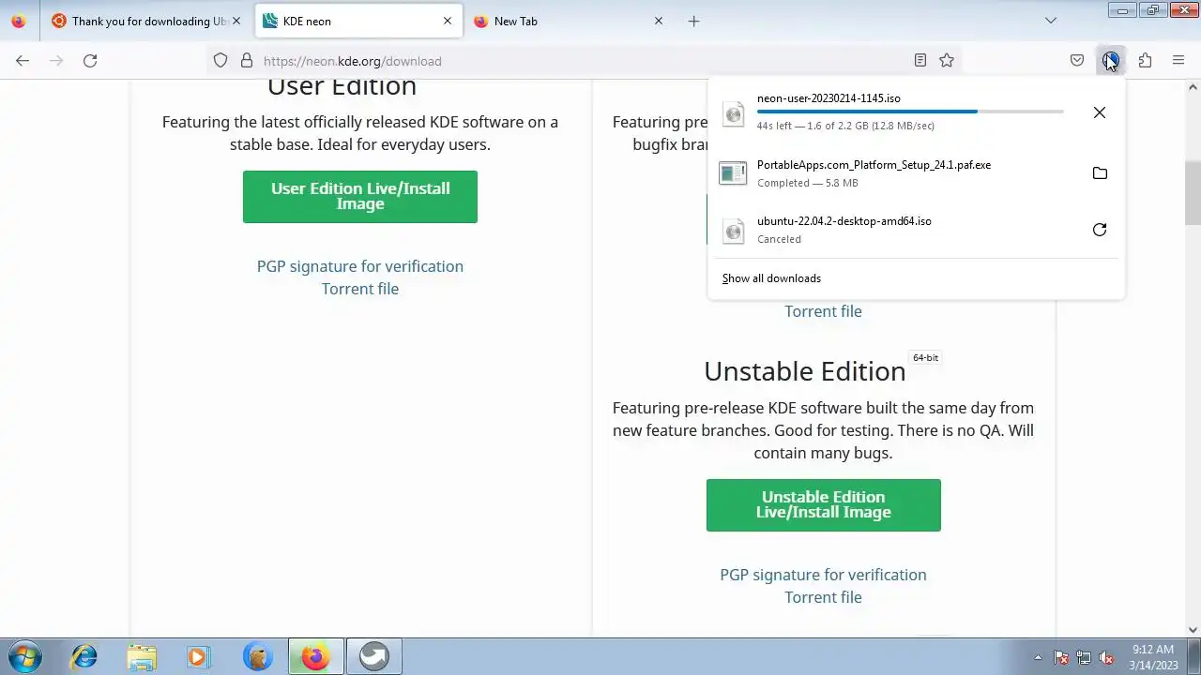Open Unstable Edition PGP signature link

pyautogui.click(x=823, y=575)
